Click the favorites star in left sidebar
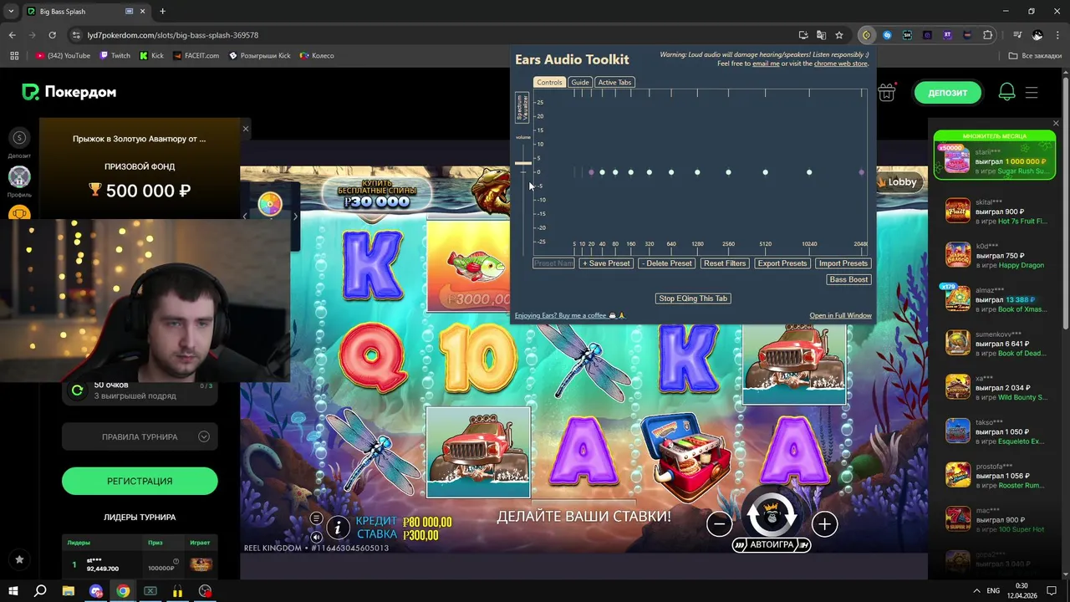The image size is (1070, 602). (x=19, y=559)
